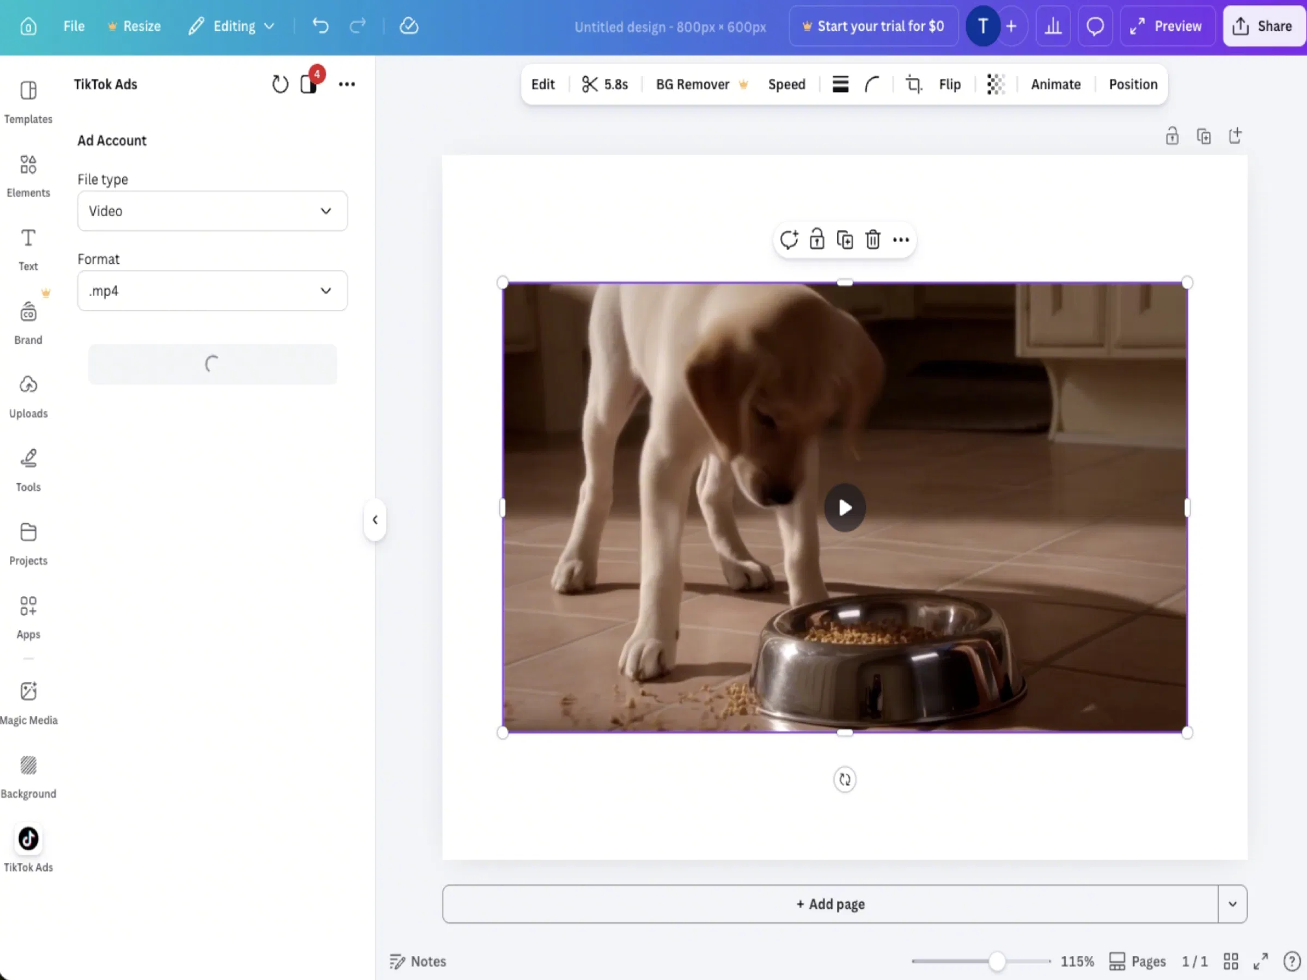Image resolution: width=1307 pixels, height=980 pixels.
Task: Undo the last action
Action: [x=320, y=26]
